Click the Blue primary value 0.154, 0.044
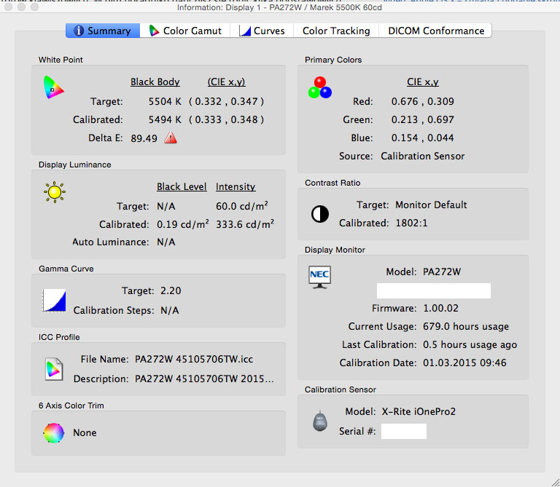560x487 pixels. 422,138
